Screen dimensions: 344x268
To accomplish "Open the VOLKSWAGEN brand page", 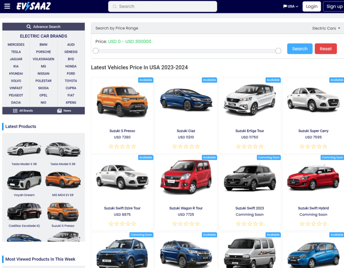I will click(x=44, y=59).
